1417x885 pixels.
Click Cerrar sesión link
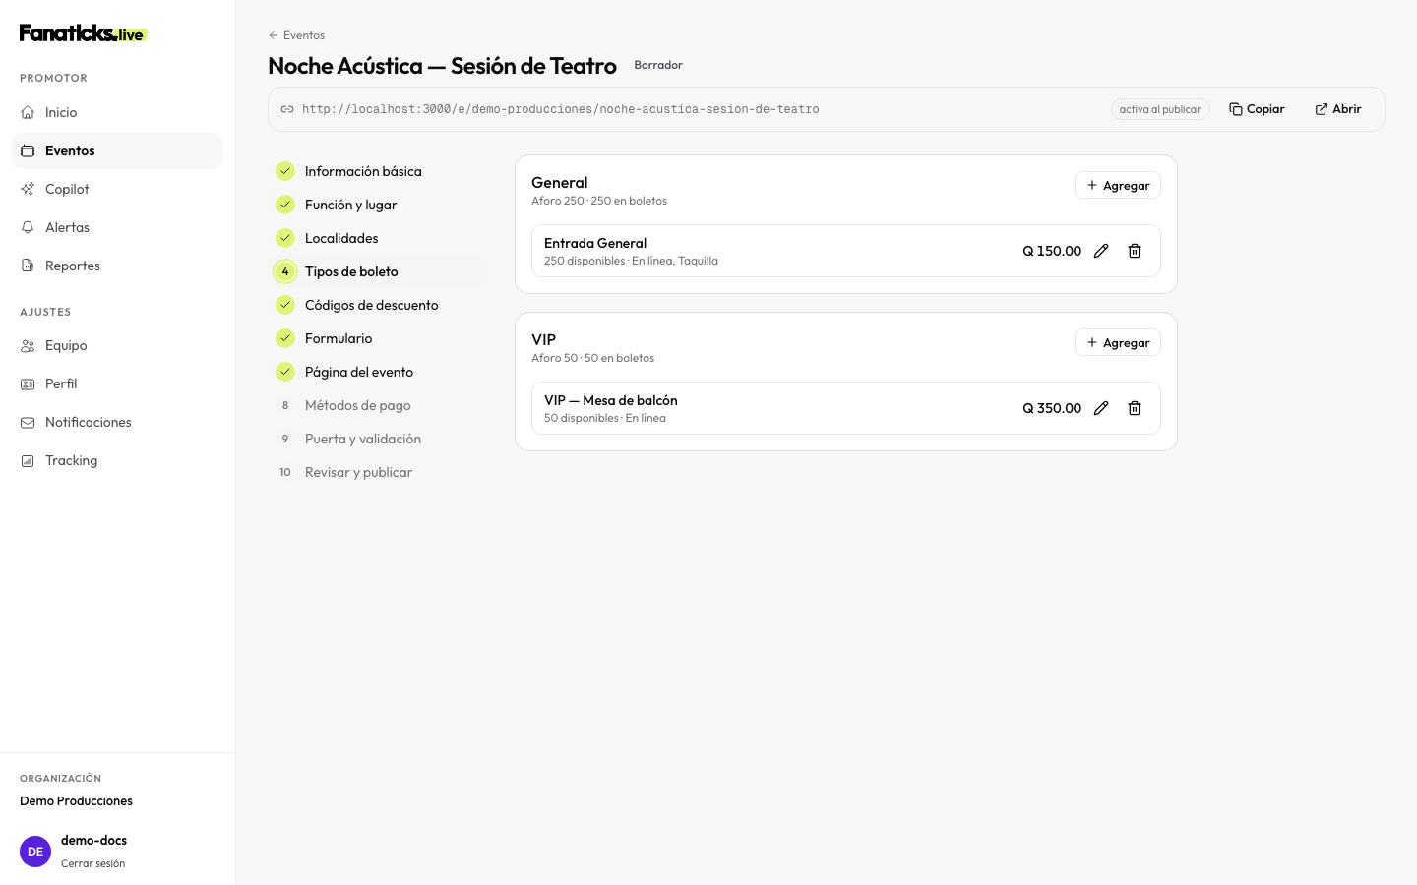pos(92,863)
